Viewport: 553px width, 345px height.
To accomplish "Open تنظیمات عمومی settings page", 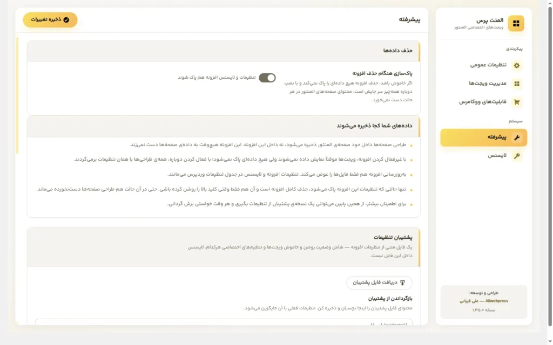I will [x=483, y=65].
